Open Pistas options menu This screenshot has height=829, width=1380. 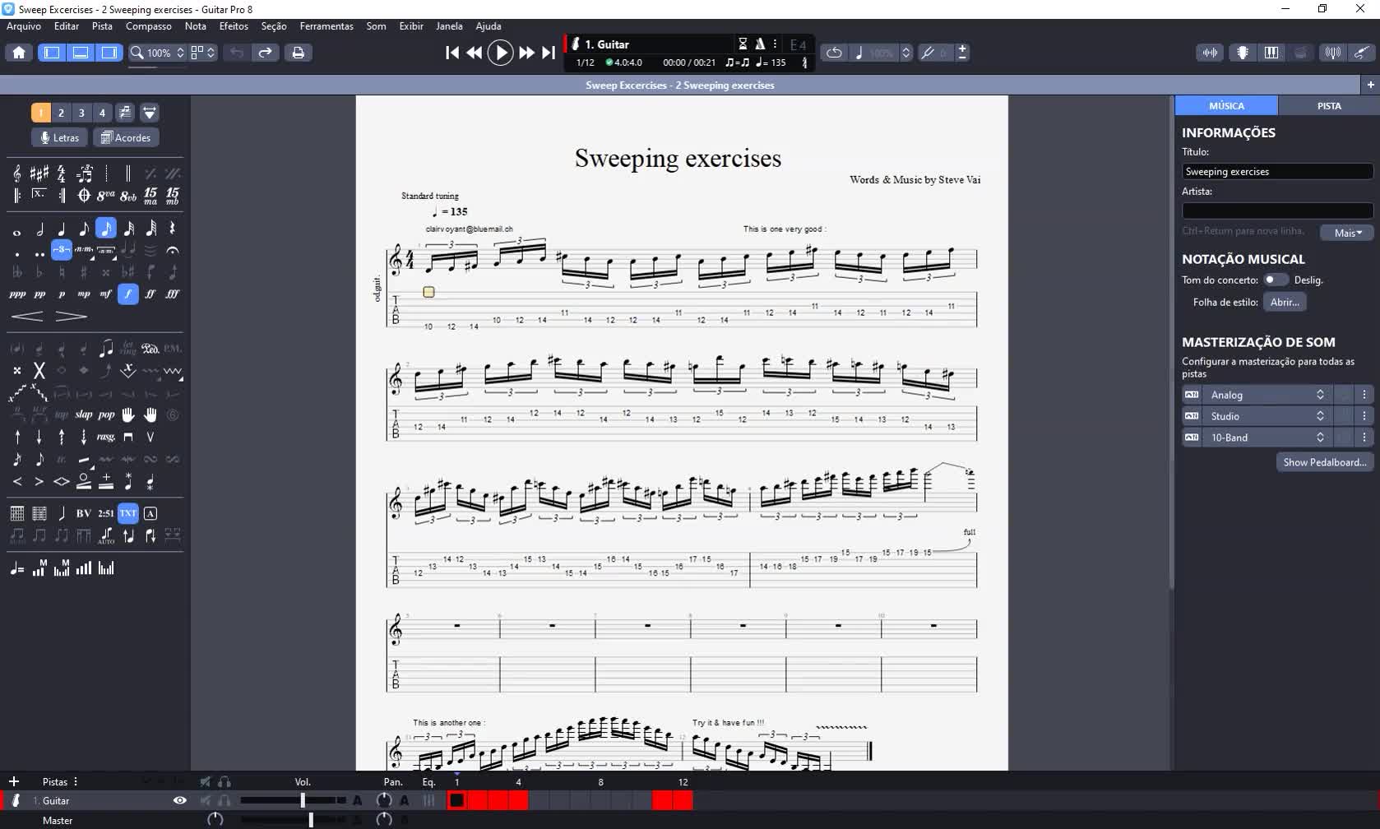76,782
